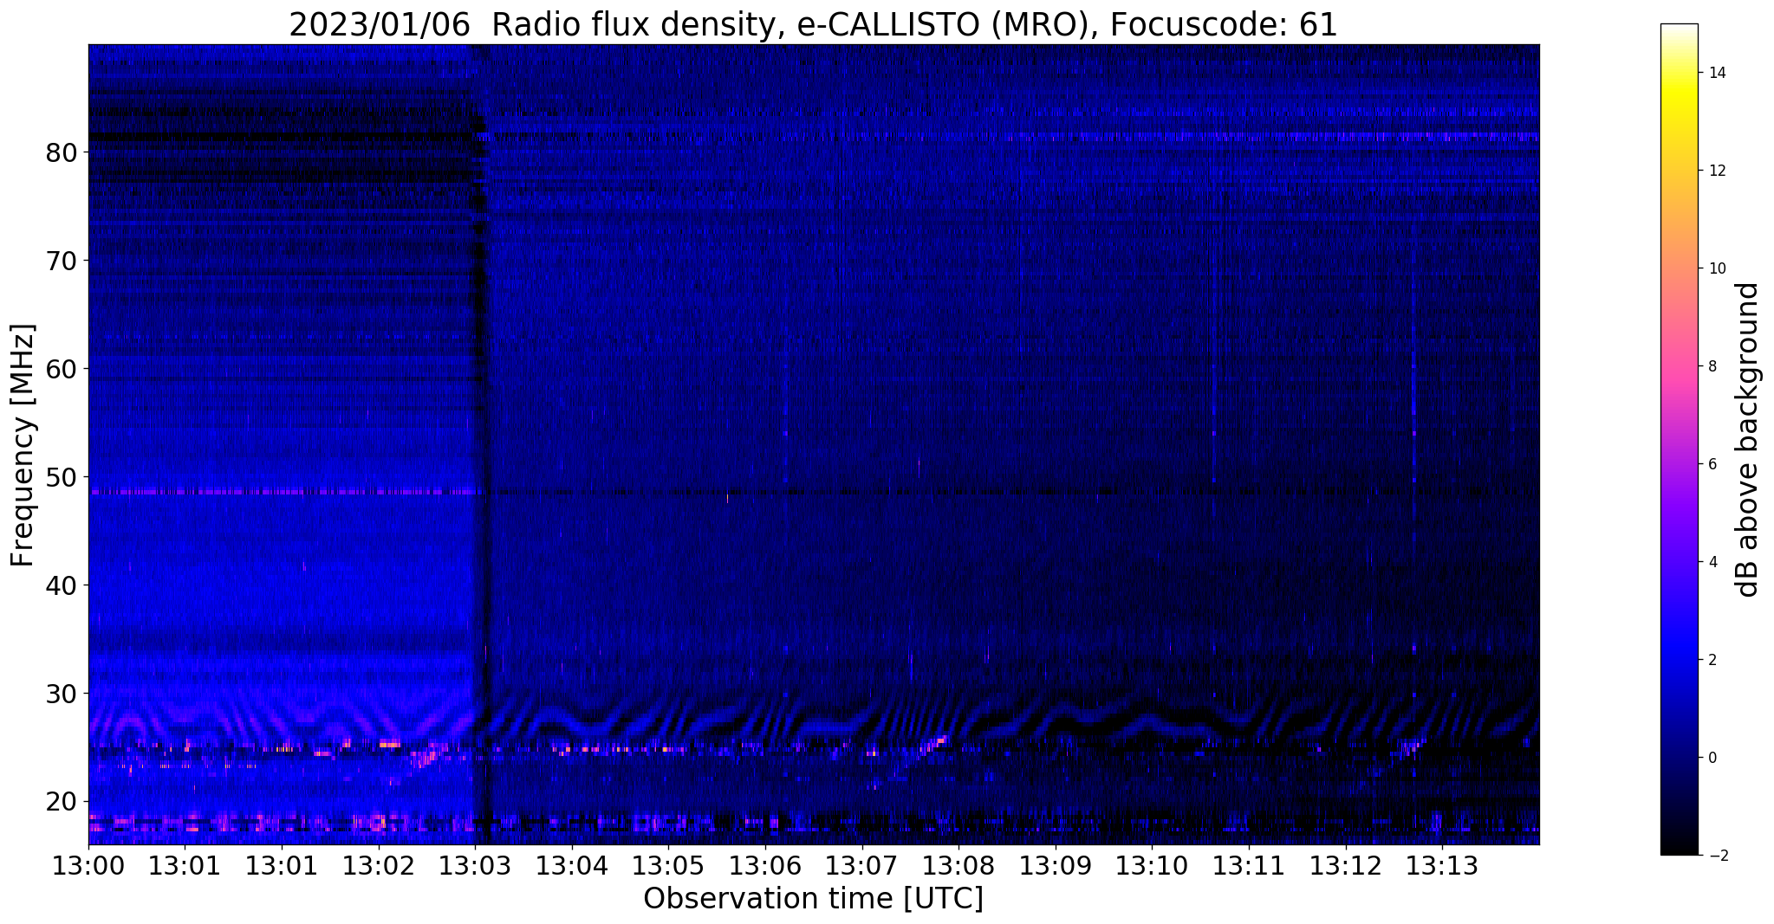Click the 13:08 time tick label
The height and width of the screenshot is (924, 1774).
[958, 865]
